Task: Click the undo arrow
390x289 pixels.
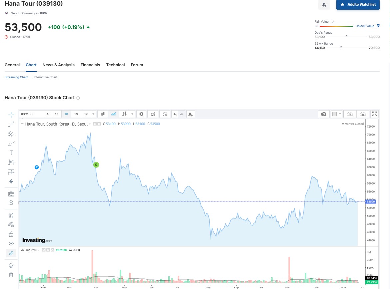Action: (x=175, y=114)
